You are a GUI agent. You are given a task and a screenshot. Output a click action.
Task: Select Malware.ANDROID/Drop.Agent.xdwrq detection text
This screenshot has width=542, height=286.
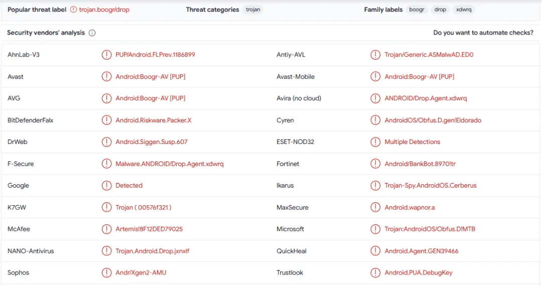170,164
